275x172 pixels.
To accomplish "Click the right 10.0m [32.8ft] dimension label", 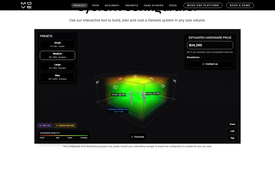I will coord(153,93).
